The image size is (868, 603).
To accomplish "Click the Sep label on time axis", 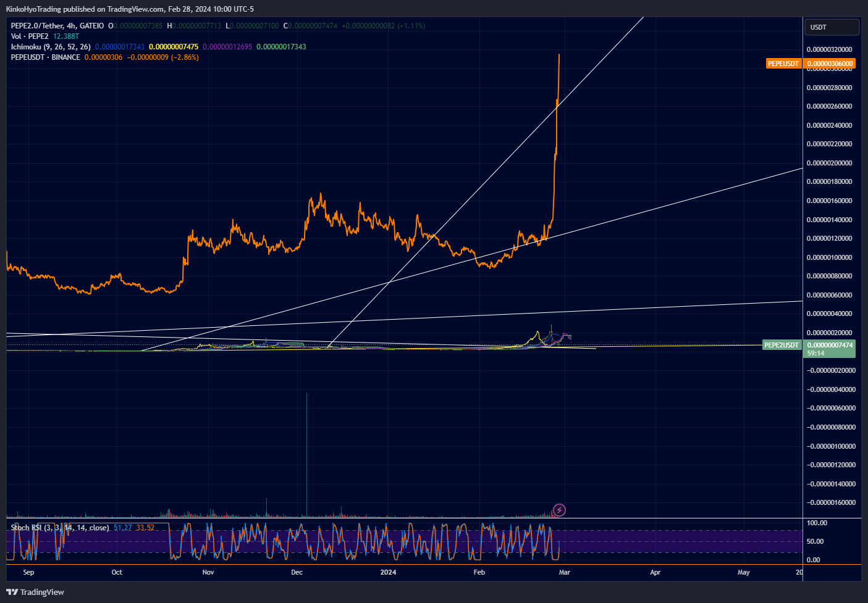I will (x=28, y=572).
